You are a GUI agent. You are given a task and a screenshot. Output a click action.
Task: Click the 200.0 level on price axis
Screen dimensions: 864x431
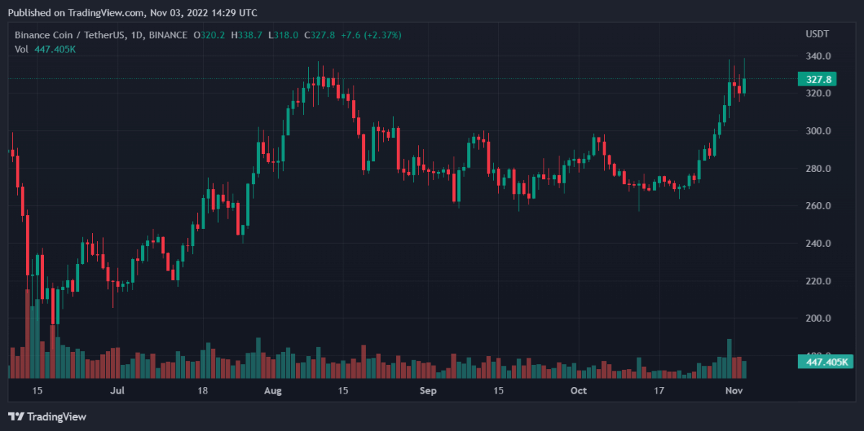[x=819, y=318]
